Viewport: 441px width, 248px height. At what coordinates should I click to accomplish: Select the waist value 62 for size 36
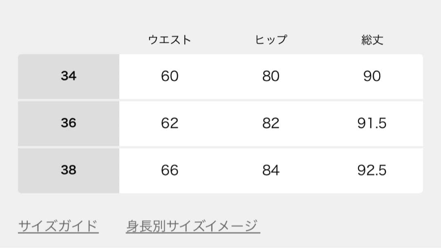(170, 123)
